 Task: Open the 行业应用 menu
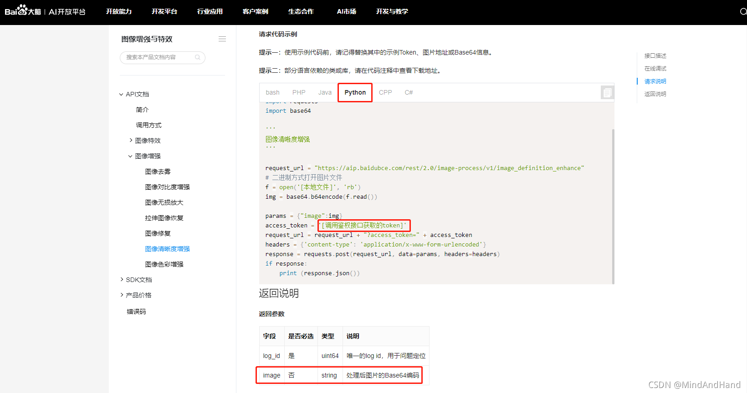pos(210,11)
